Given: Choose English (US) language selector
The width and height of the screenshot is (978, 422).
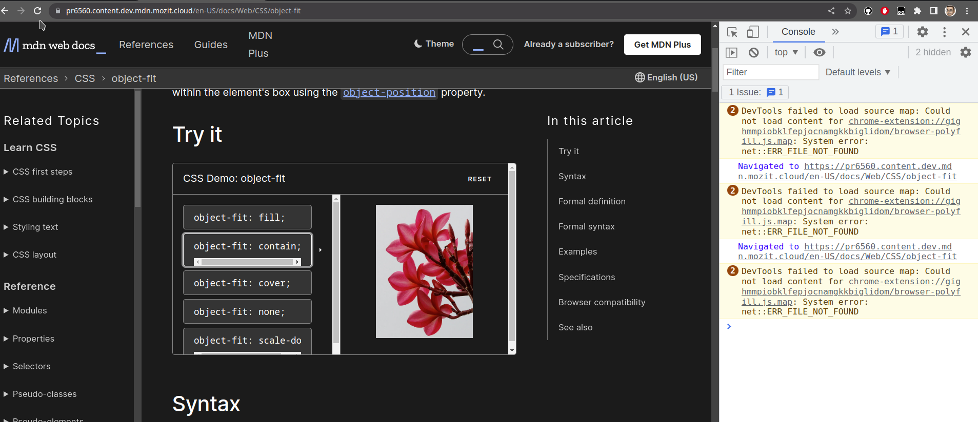Looking at the screenshot, I should [666, 77].
